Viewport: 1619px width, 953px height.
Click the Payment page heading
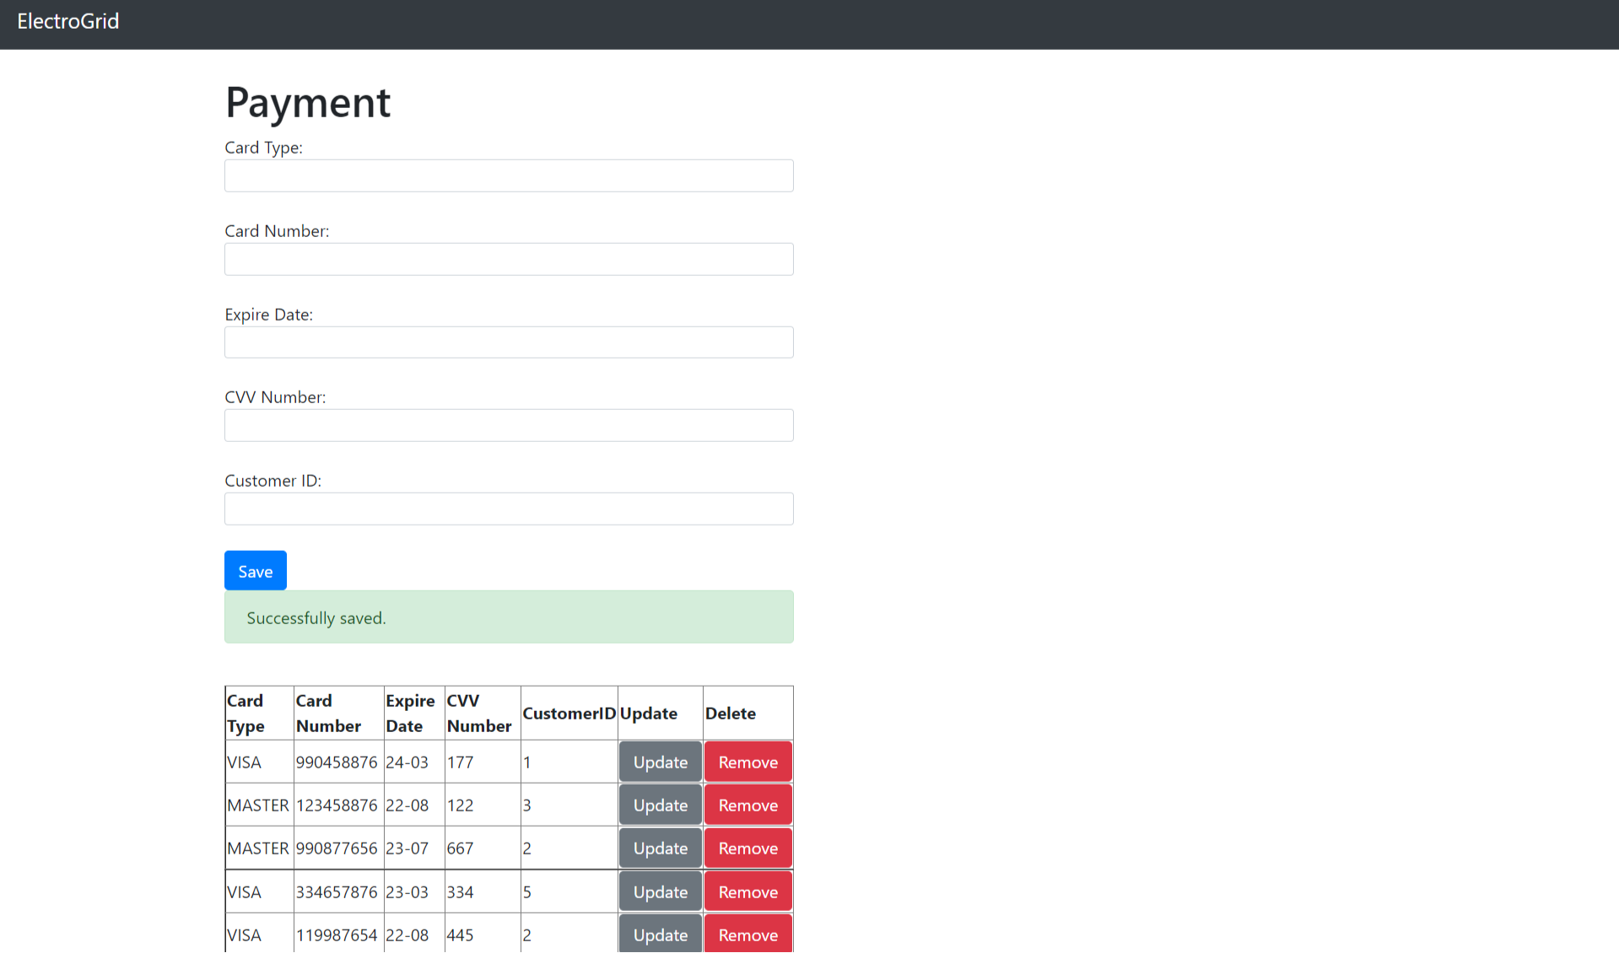tap(307, 102)
